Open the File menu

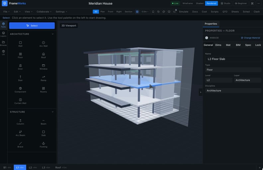pos(6,12)
